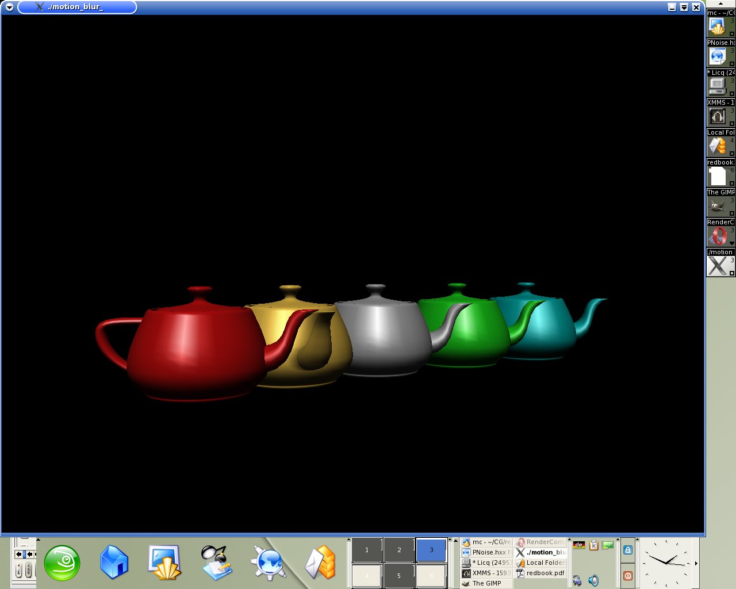Select the ./motion X dock entry
The width and height of the screenshot is (736, 589).
[x=720, y=262]
